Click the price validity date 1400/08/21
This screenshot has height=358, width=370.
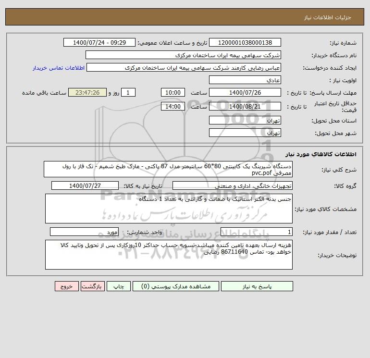point(245,106)
